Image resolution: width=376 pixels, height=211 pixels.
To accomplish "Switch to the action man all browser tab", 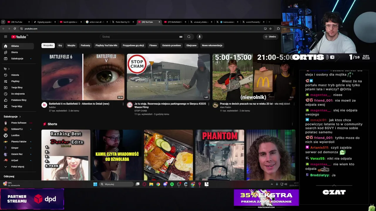I will pyautogui.click(x=97, y=22).
